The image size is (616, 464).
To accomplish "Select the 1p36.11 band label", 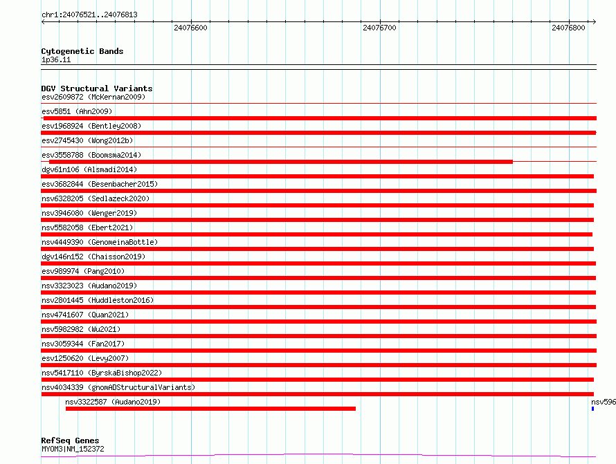I will (56, 59).
